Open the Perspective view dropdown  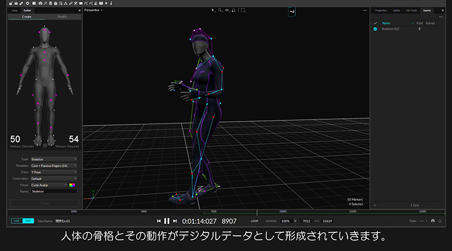(93, 10)
